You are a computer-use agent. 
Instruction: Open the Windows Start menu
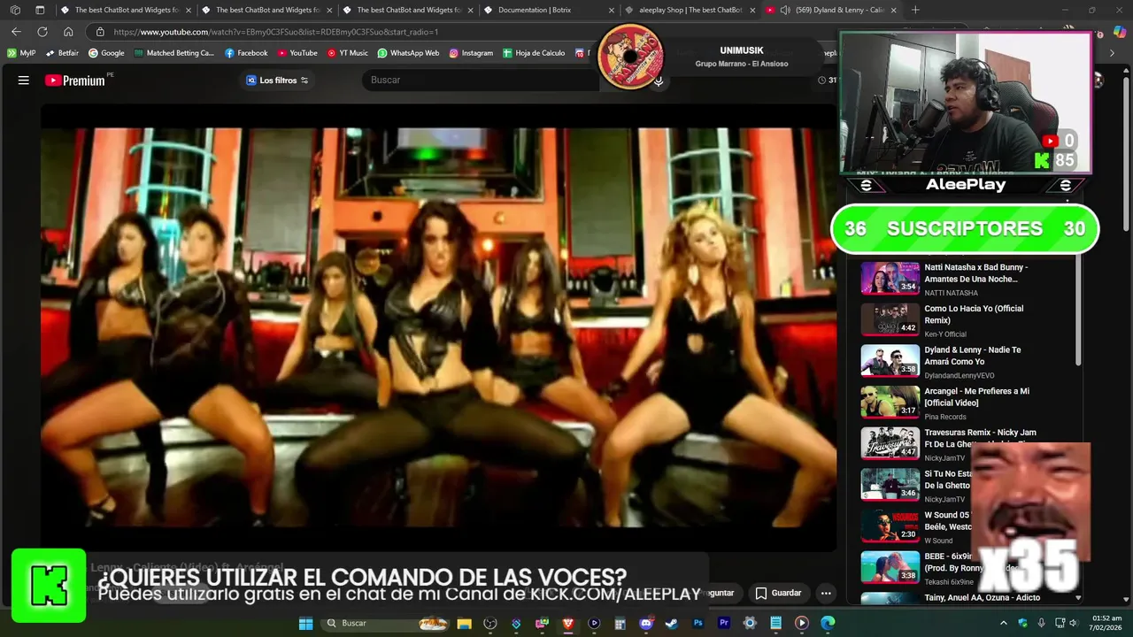[x=305, y=623]
